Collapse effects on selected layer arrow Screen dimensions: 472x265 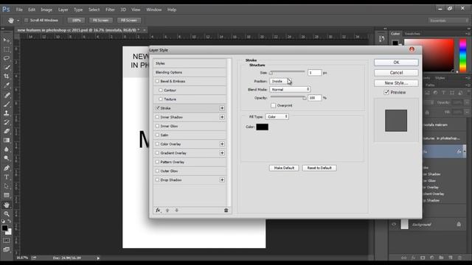(464, 152)
